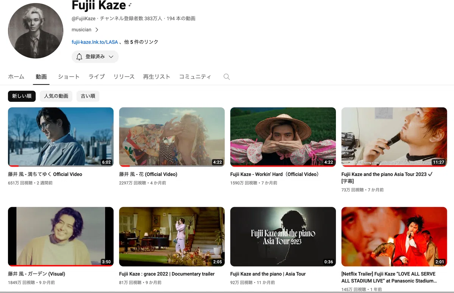This screenshot has width=454, height=293.
Task: Click the notification bell icon
Action: coord(79,57)
